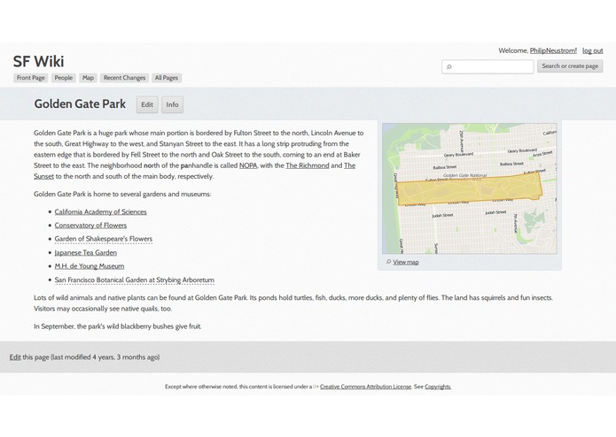This screenshot has height=437, width=616.
Task: Click text 'last modified 4 years, 3 months ago'
Action: point(105,357)
